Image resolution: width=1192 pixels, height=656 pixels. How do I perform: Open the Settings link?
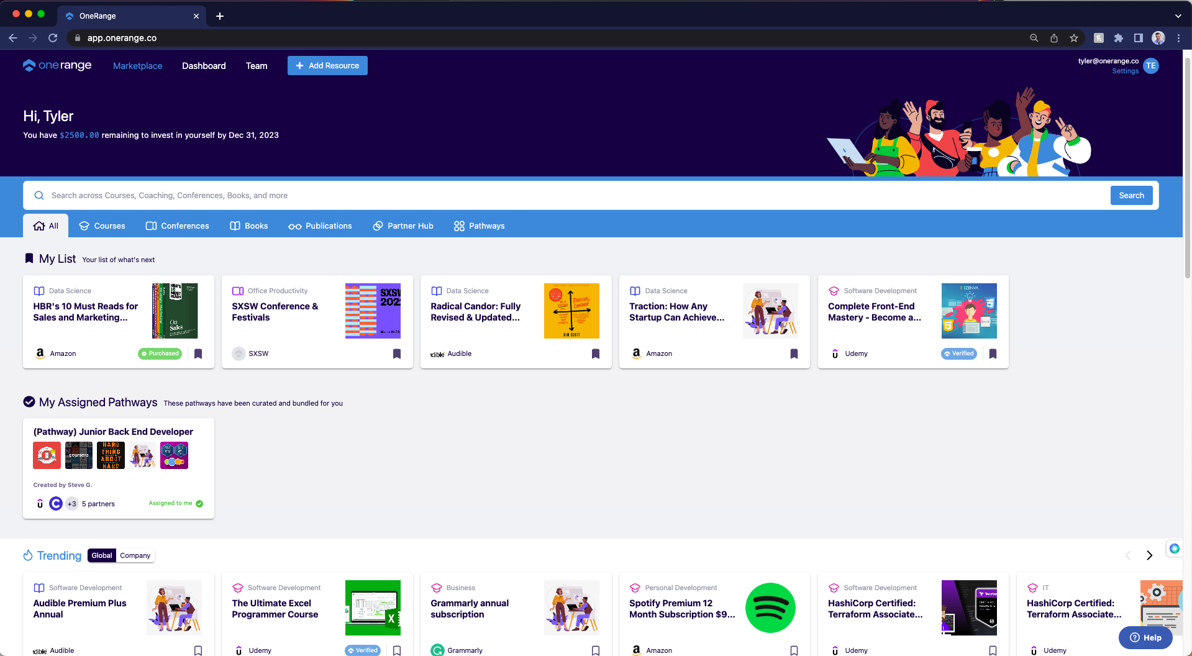[1125, 71]
